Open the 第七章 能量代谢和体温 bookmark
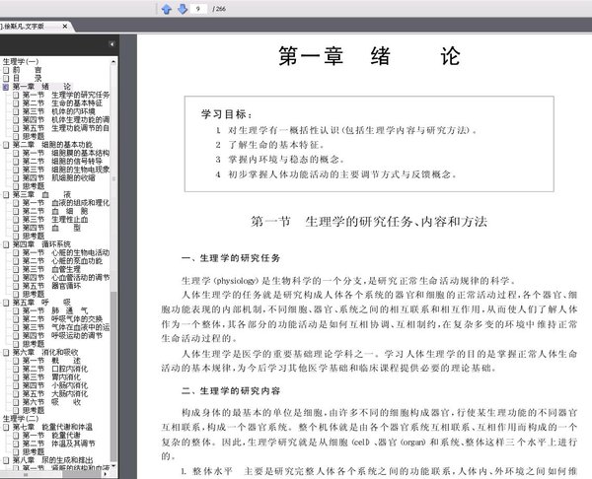Screen dimensions: 592x479 tap(52, 427)
